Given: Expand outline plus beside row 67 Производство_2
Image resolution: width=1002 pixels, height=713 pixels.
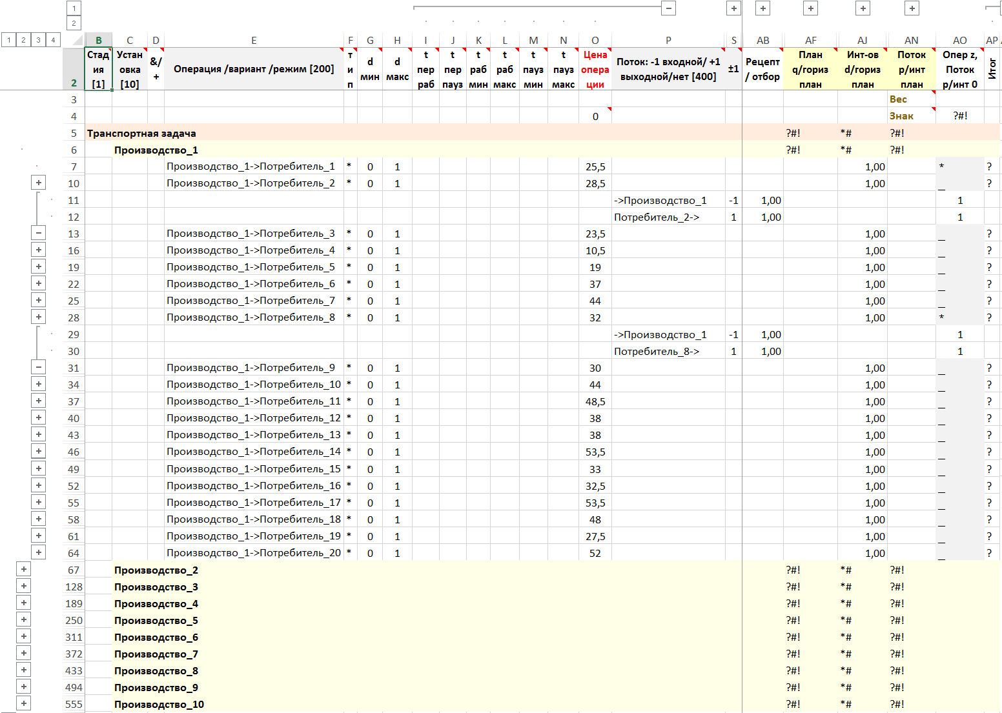Looking at the screenshot, I should [x=24, y=569].
